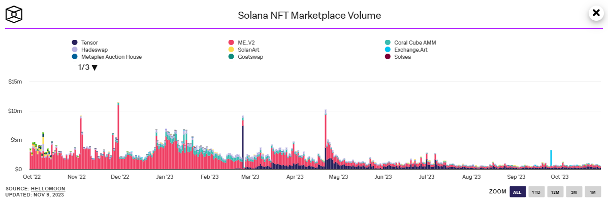Hide the Goatswap series via its label
This screenshot has width=608, height=201.
click(x=251, y=56)
